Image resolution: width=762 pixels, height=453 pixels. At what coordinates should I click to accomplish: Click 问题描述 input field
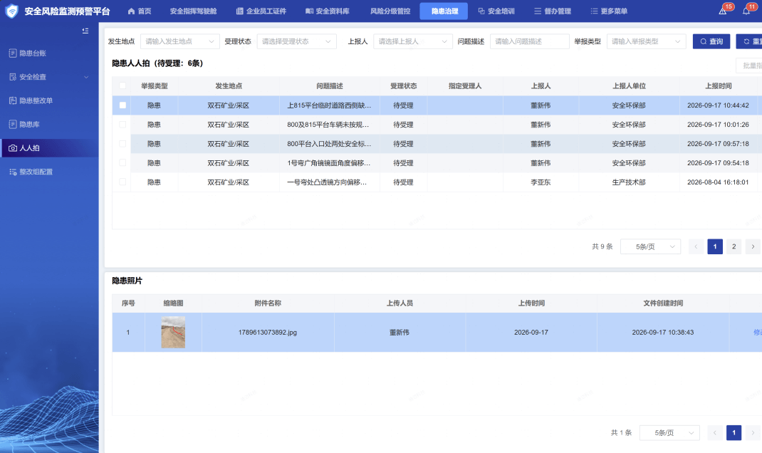(530, 41)
